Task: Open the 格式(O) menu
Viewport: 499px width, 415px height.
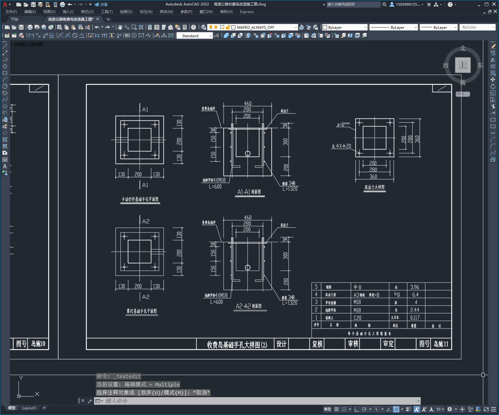Action: [87, 12]
